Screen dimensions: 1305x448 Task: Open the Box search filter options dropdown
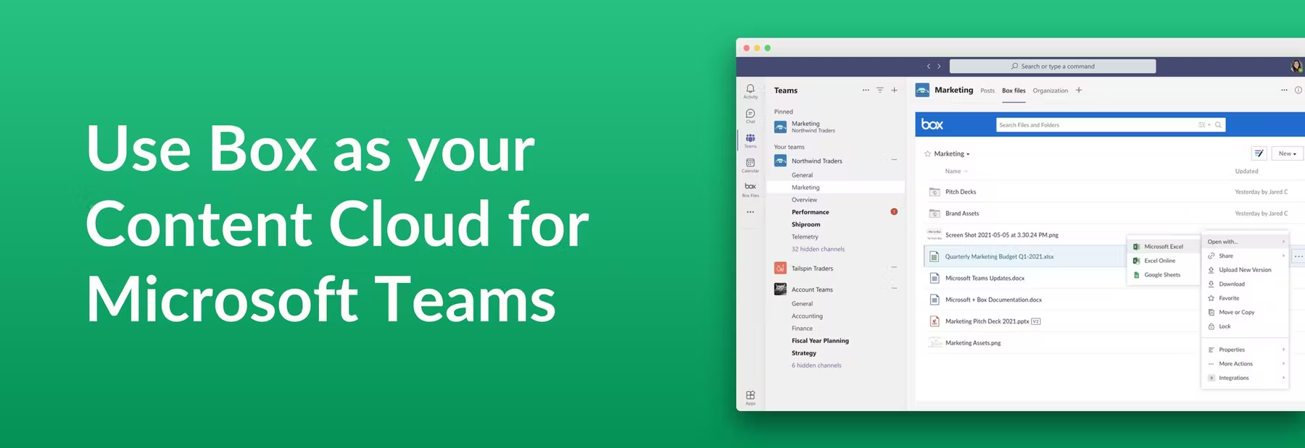(1204, 124)
